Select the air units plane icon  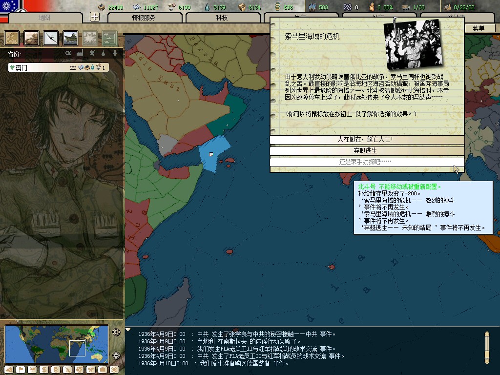click(51, 38)
